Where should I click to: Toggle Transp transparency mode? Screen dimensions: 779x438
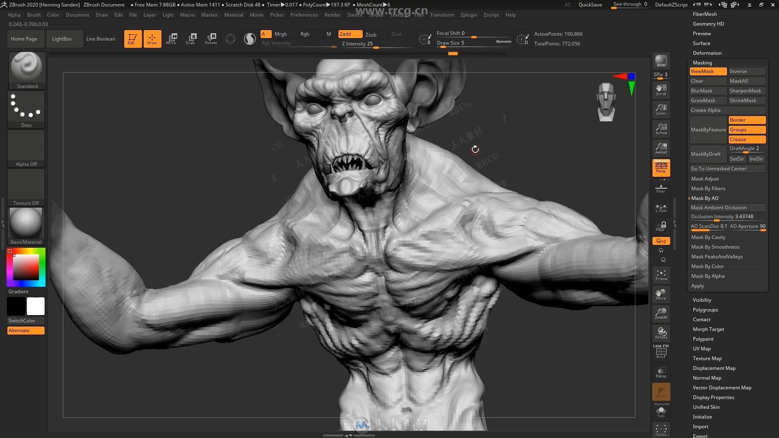coord(661,372)
